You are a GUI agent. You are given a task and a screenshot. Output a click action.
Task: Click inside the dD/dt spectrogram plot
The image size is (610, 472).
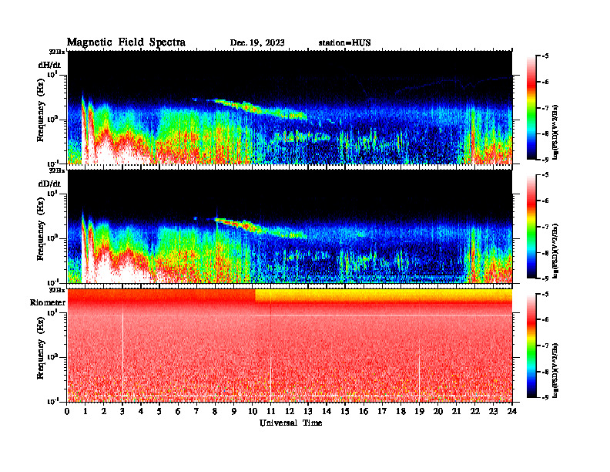pyautogui.click(x=290, y=227)
